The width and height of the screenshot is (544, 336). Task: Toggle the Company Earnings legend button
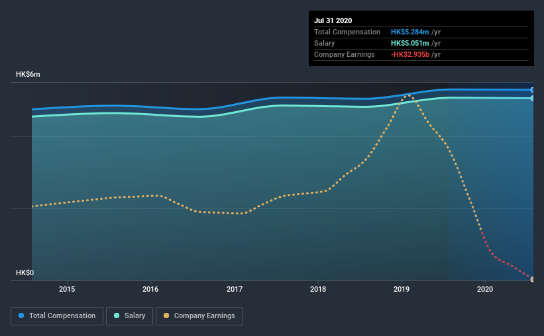pos(199,316)
